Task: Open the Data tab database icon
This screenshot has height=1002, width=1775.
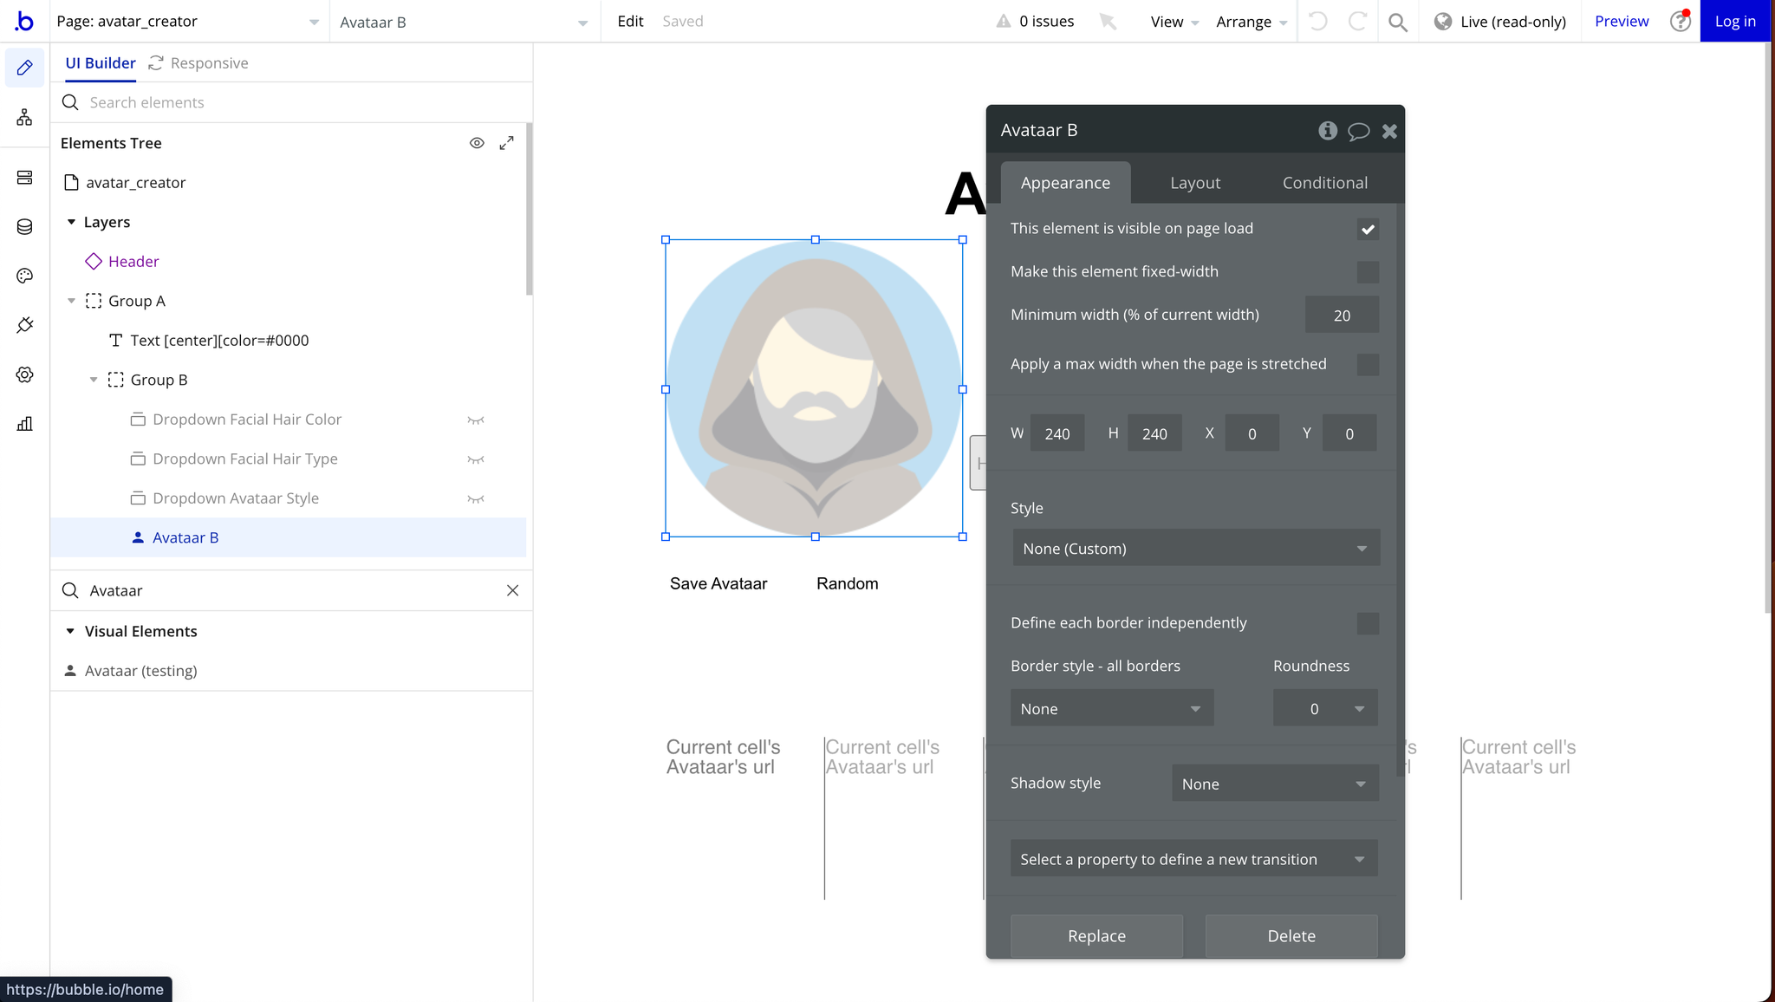Action: 24,227
